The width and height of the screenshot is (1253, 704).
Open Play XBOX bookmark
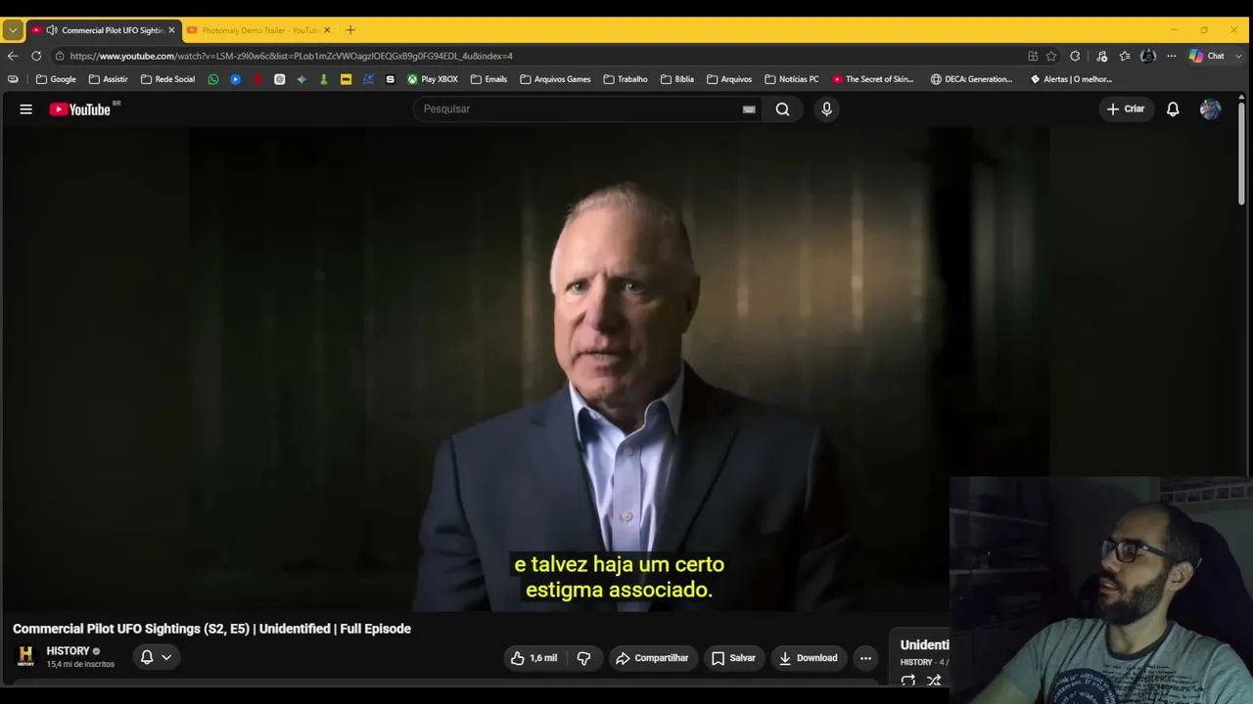coord(433,79)
